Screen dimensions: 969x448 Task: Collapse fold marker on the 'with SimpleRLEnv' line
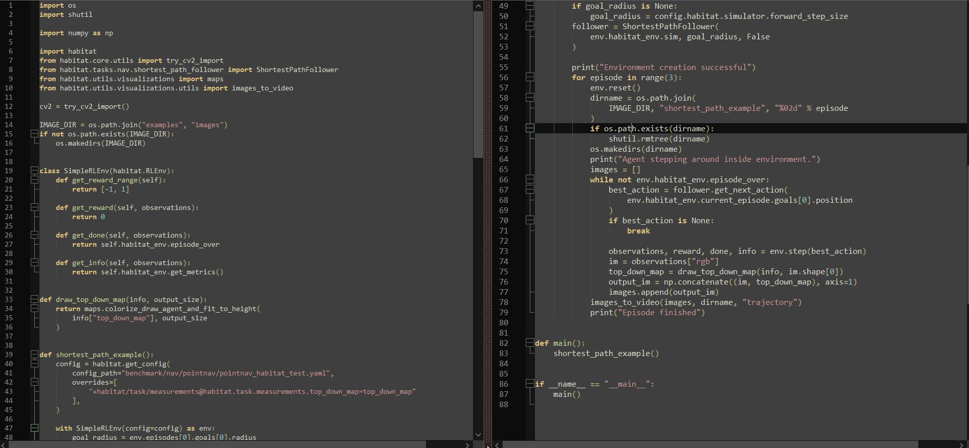34,428
